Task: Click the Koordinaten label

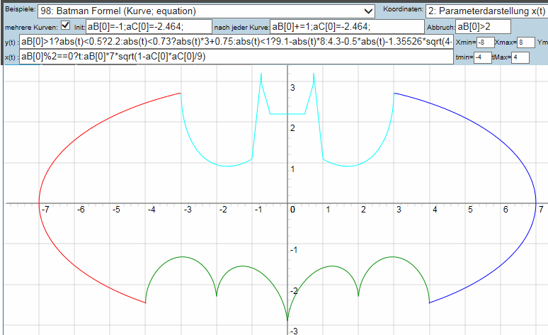Action: [x=404, y=9]
